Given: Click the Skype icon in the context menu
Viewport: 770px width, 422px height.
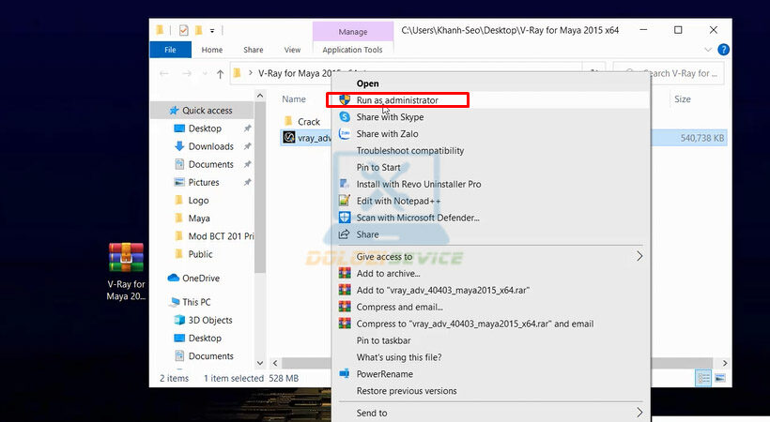Looking at the screenshot, I should [x=345, y=117].
